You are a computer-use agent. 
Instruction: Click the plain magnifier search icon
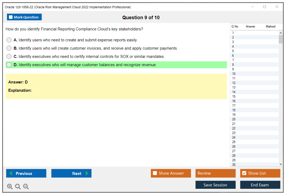click(18, 186)
